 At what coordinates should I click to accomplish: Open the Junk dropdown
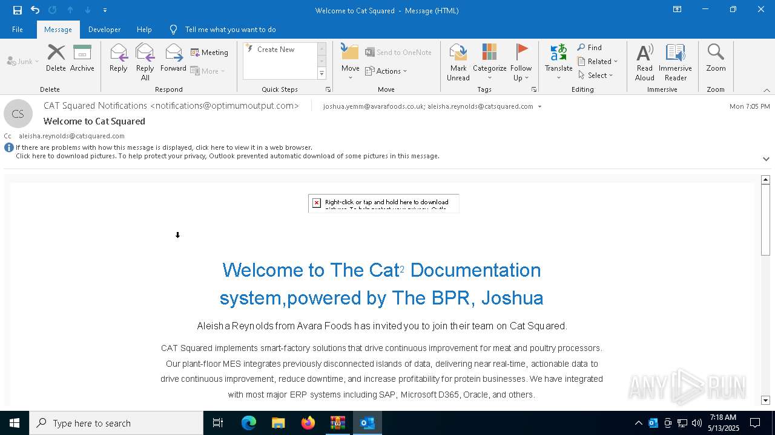(x=23, y=61)
